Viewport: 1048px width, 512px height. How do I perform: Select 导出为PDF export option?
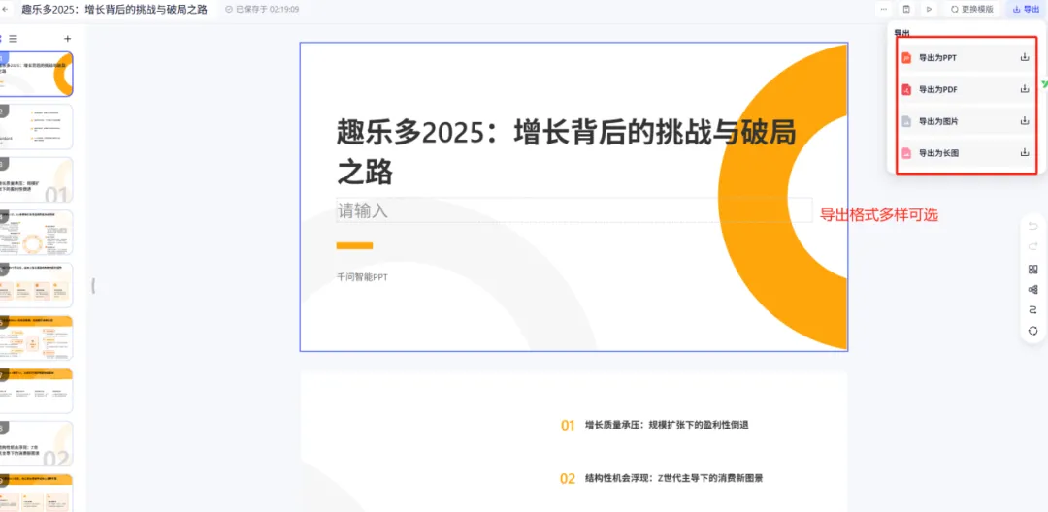point(966,89)
